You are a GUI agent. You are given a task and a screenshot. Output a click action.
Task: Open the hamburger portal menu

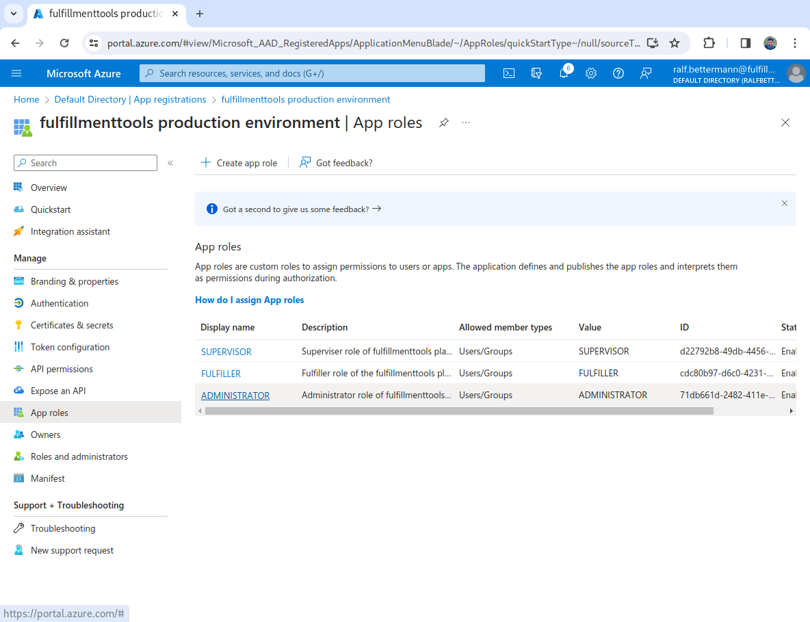click(x=17, y=73)
